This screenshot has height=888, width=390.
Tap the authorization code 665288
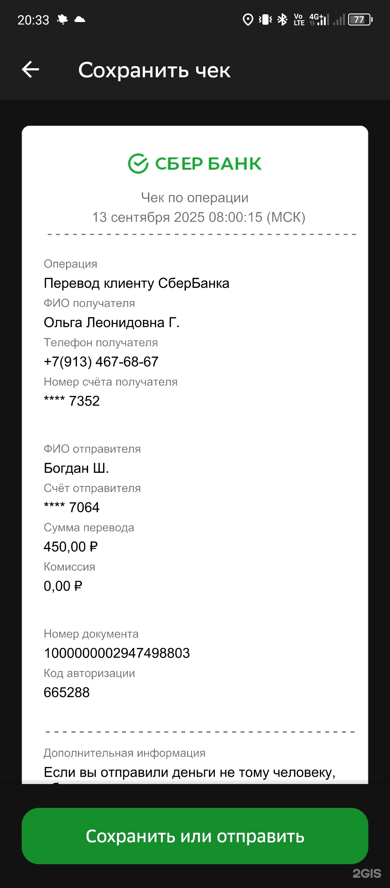pos(66,692)
